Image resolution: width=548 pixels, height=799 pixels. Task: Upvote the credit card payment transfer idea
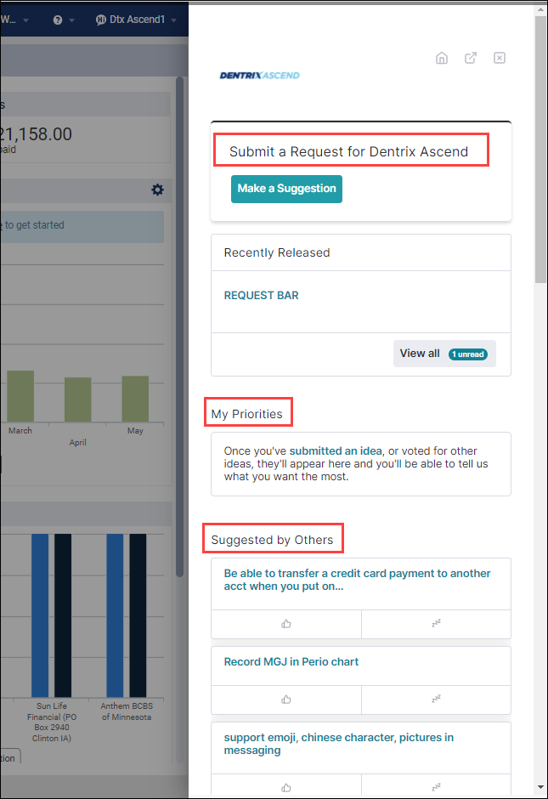(x=286, y=624)
